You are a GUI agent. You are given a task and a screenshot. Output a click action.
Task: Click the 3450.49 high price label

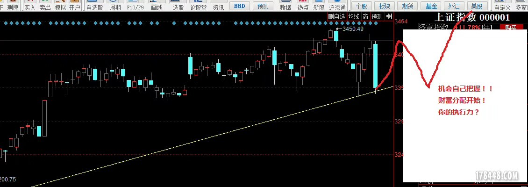353,29
